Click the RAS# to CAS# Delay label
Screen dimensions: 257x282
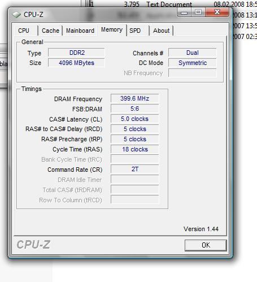64,129
